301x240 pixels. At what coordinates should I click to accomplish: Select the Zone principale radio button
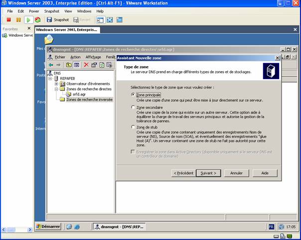tap(133, 95)
